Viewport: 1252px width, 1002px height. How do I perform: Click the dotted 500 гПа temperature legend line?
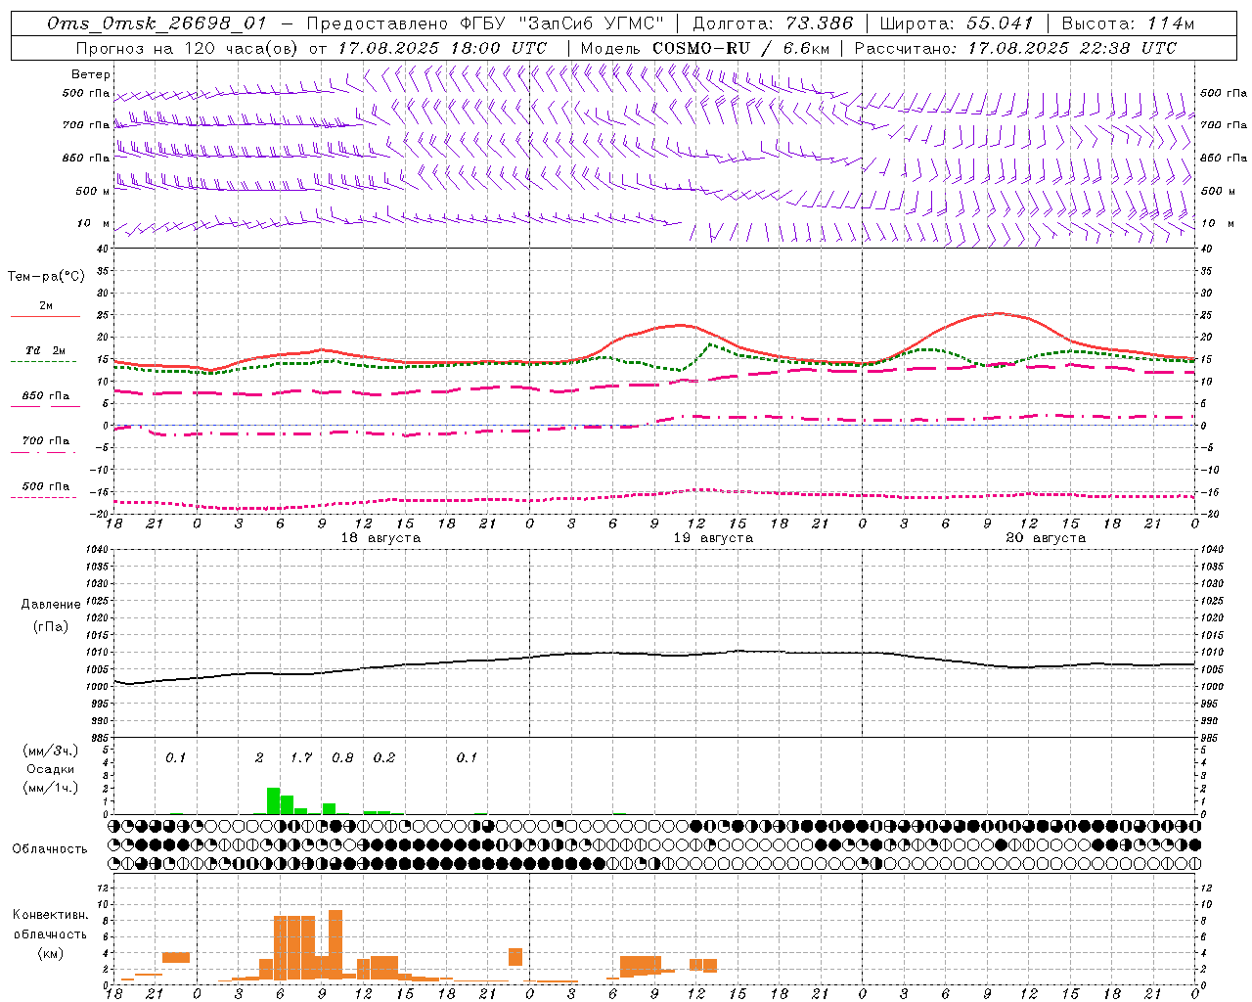43,497
